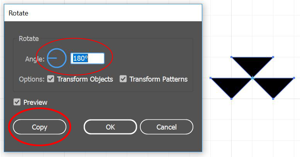300x157 pixels.
Task: Select the top black triangle on canvas
Action: click(252, 65)
